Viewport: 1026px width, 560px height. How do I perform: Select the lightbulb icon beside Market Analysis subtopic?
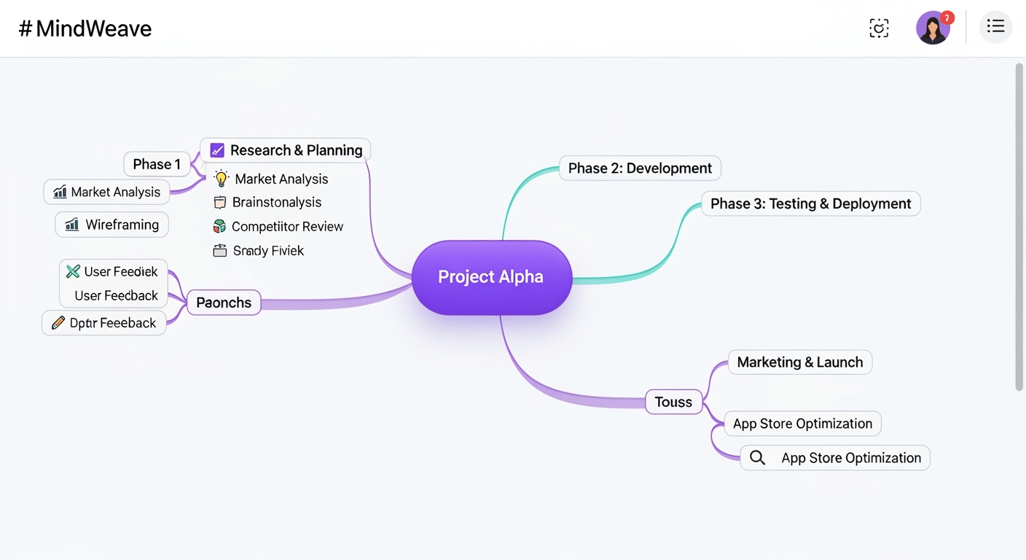click(221, 178)
